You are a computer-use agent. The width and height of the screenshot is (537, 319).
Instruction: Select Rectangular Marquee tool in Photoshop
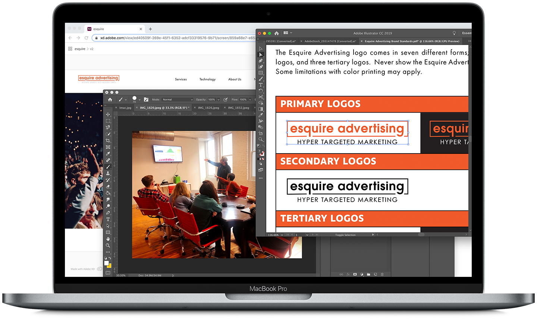108,121
